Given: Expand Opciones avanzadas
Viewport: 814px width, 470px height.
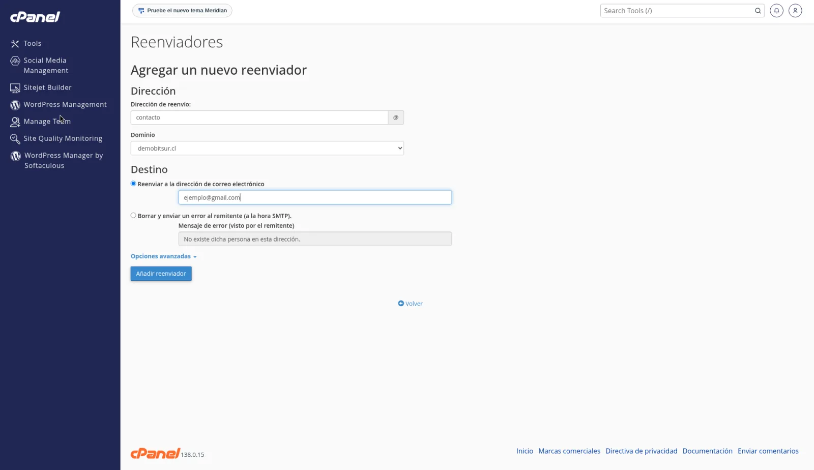Looking at the screenshot, I should tap(163, 256).
